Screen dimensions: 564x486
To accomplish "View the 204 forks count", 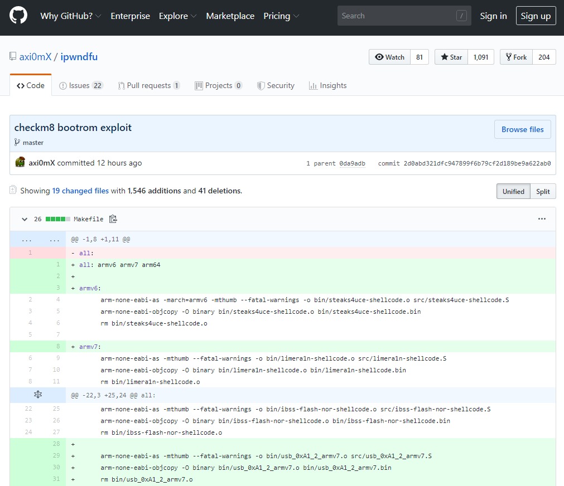I will (x=544, y=57).
